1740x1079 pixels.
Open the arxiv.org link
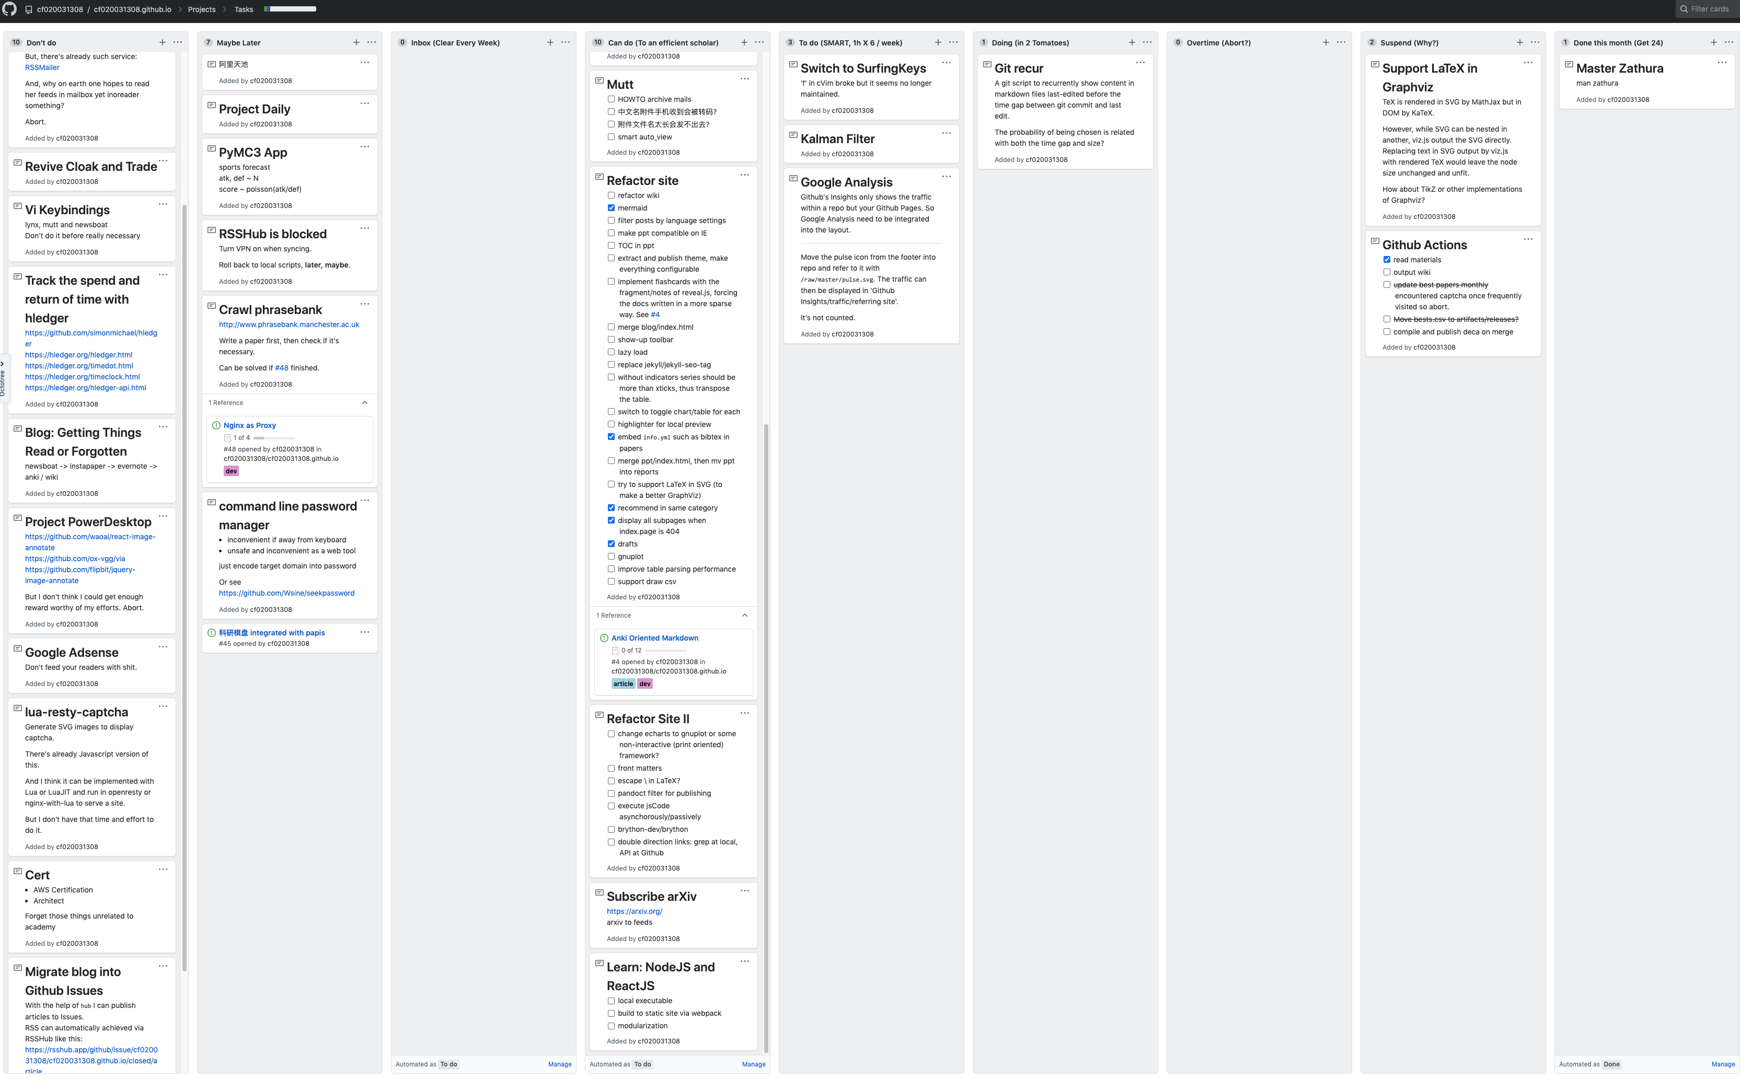pos(635,912)
